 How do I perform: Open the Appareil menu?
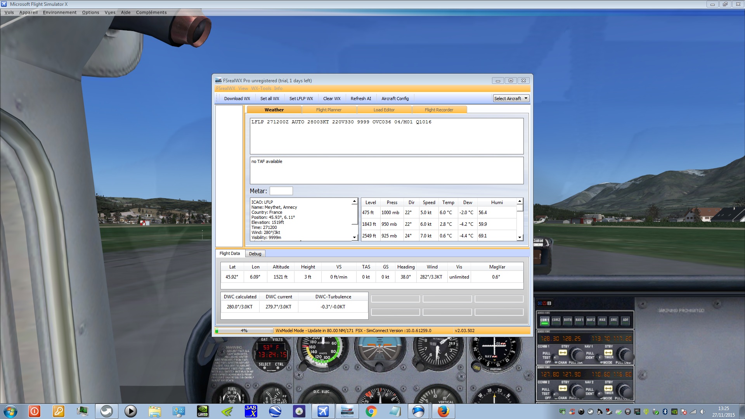coord(29,12)
